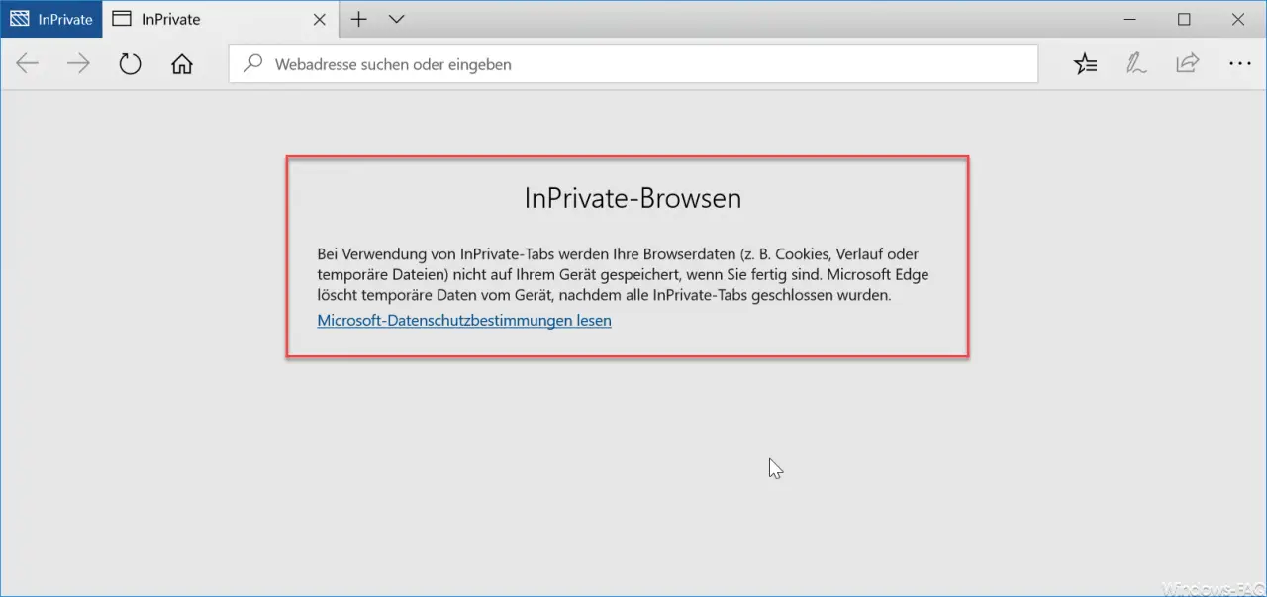The height and width of the screenshot is (597, 1267).
Task: Open the Favorites hub star icon
Action: 1086,64
